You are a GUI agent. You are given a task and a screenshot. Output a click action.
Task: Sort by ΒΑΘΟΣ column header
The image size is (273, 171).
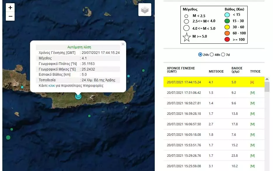click(237, 70)
